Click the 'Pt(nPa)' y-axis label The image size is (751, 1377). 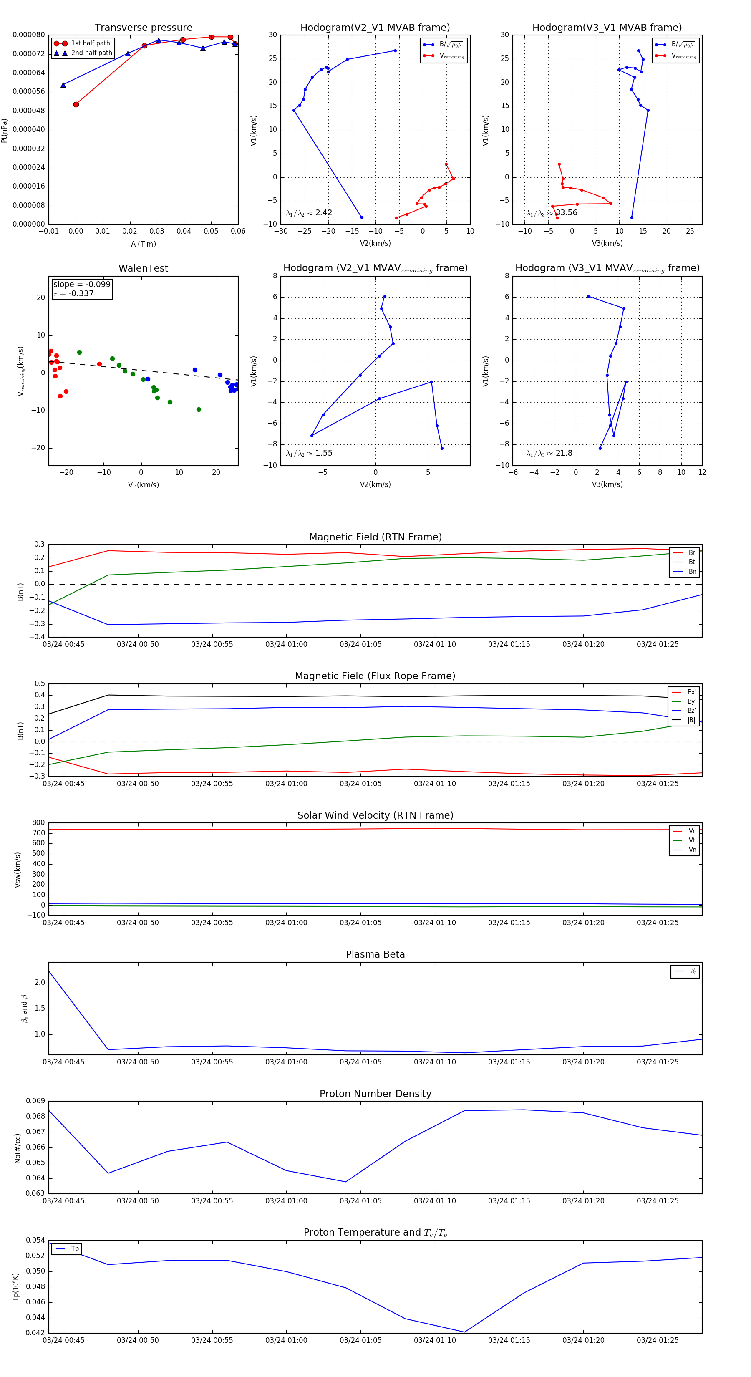pos(4,130)
